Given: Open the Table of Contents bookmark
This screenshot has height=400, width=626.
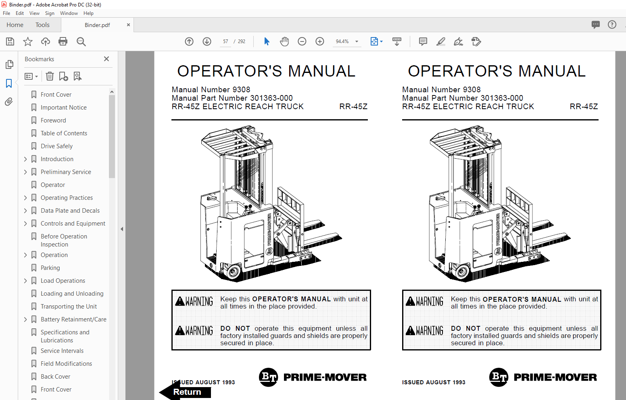Looking at the screenshot, I should coord(64,133).
